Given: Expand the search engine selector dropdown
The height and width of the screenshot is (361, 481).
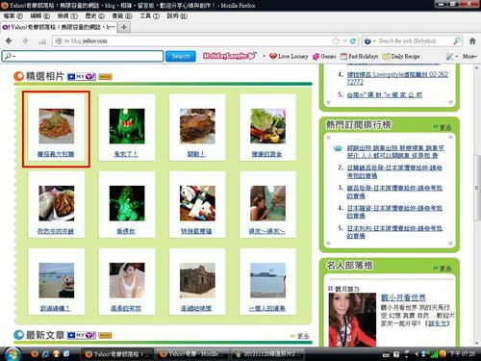Looking at the screenshot, I should tap(369, 41).
